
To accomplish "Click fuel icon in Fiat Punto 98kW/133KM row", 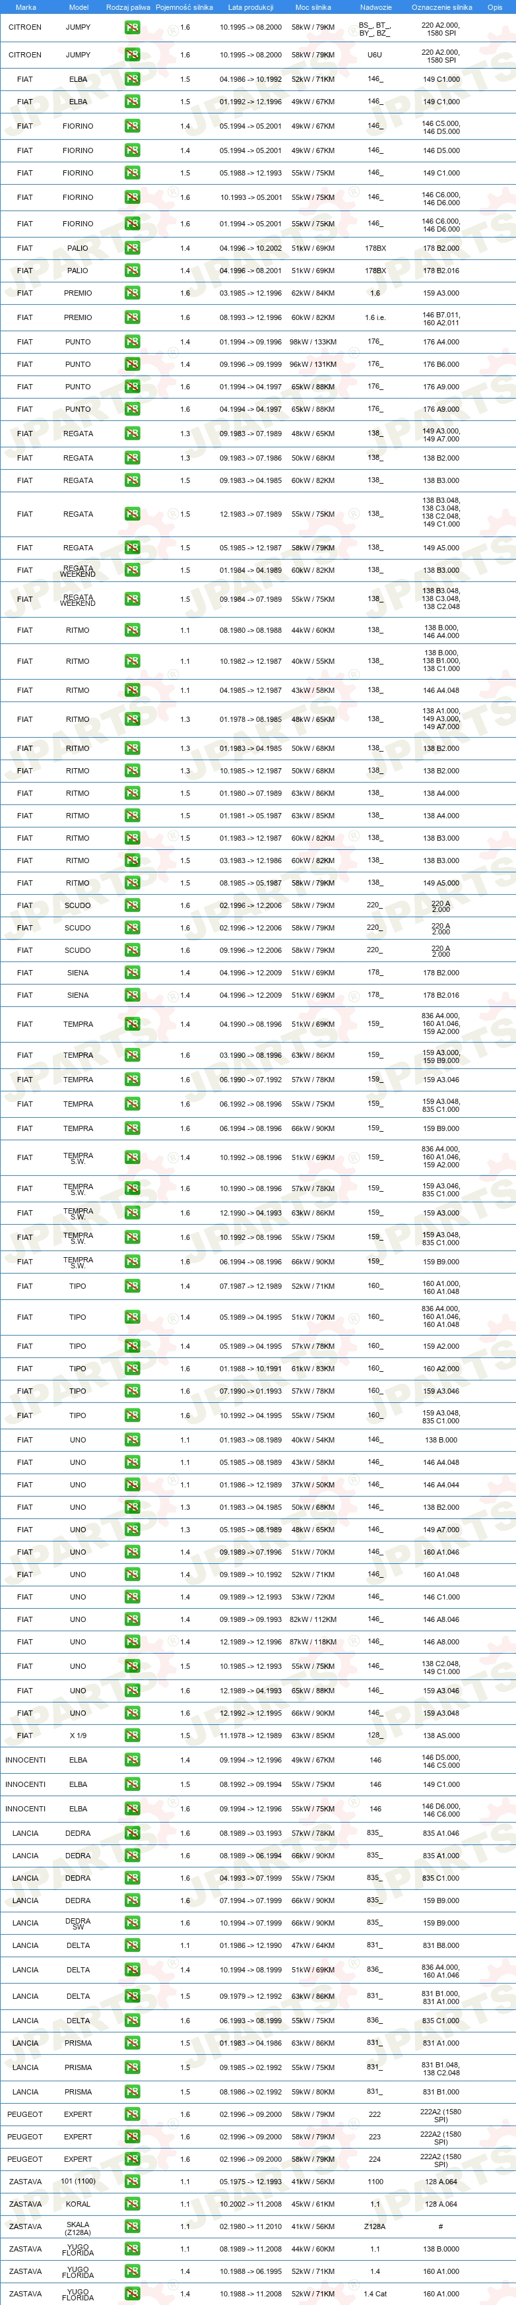I will [133, 342].
